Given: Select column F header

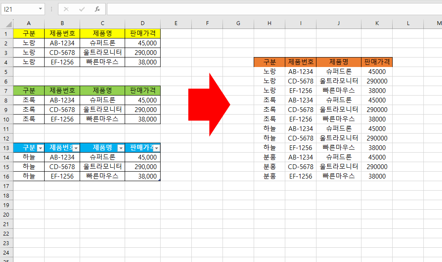Looking at the screenshot, I should click(207, 23).
